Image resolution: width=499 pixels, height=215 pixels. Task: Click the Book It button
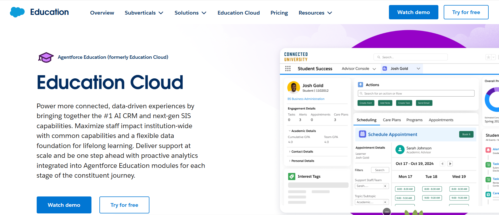(466, 134)
